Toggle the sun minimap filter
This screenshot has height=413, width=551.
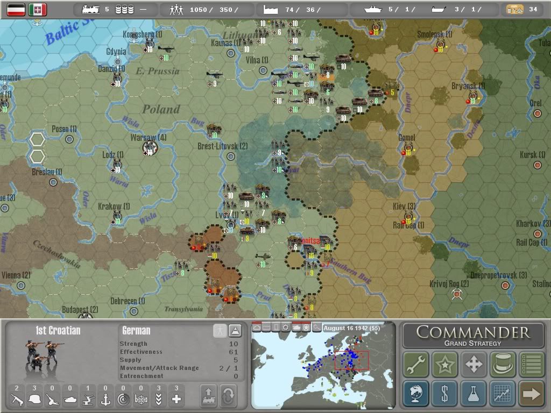(x=286, y=327)
